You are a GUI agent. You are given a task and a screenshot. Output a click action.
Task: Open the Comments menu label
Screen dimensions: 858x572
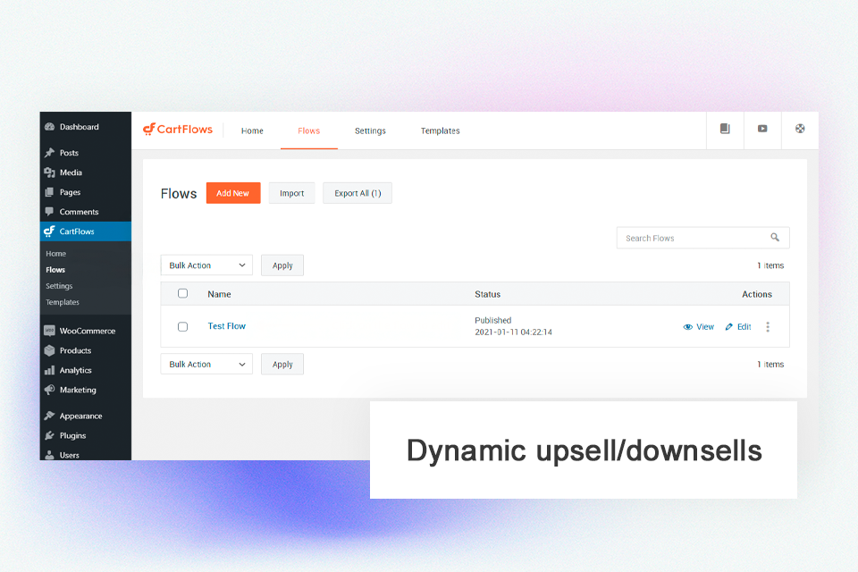pyautogui.click(x=80, y=212)
